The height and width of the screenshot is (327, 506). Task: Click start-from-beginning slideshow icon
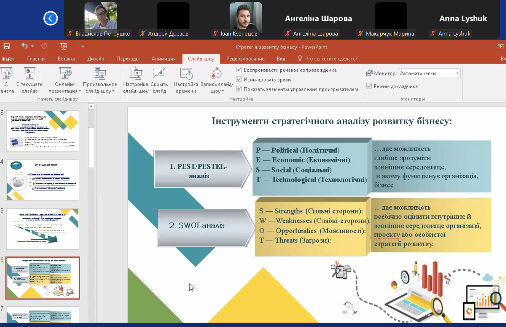pos(7,74)
